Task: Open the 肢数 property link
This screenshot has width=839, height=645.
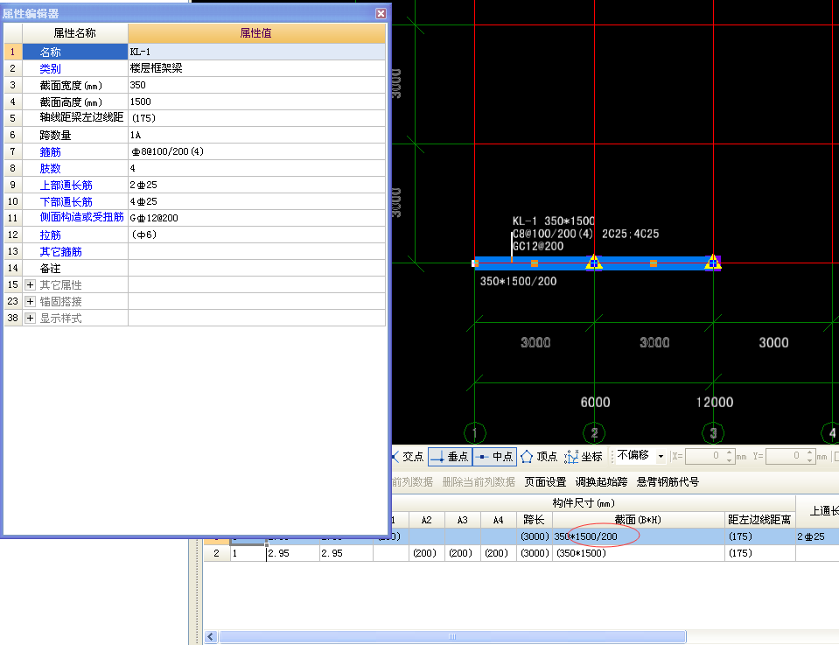Action: (x=50, y=169)
